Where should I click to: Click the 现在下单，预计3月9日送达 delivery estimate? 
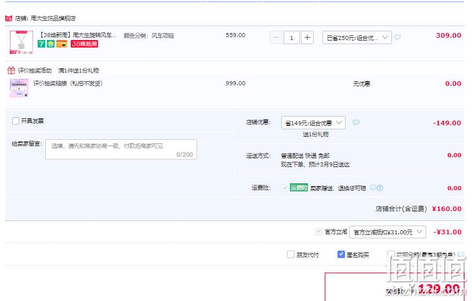coord(315,165)
